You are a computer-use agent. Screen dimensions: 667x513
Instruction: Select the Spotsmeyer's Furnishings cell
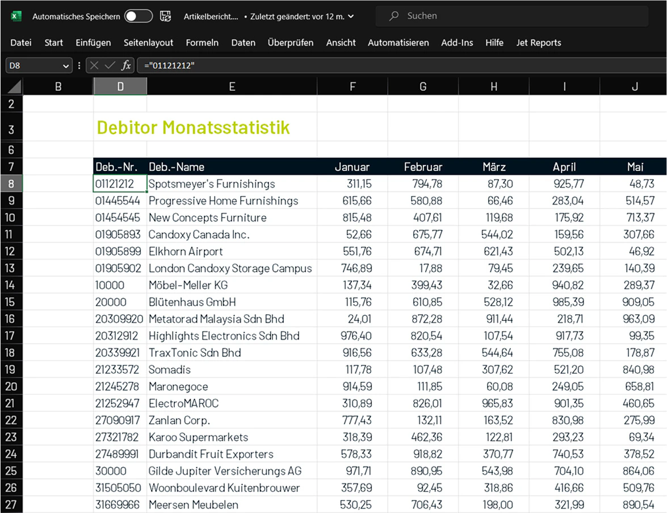pyautogui.click(x=232, y=184)
